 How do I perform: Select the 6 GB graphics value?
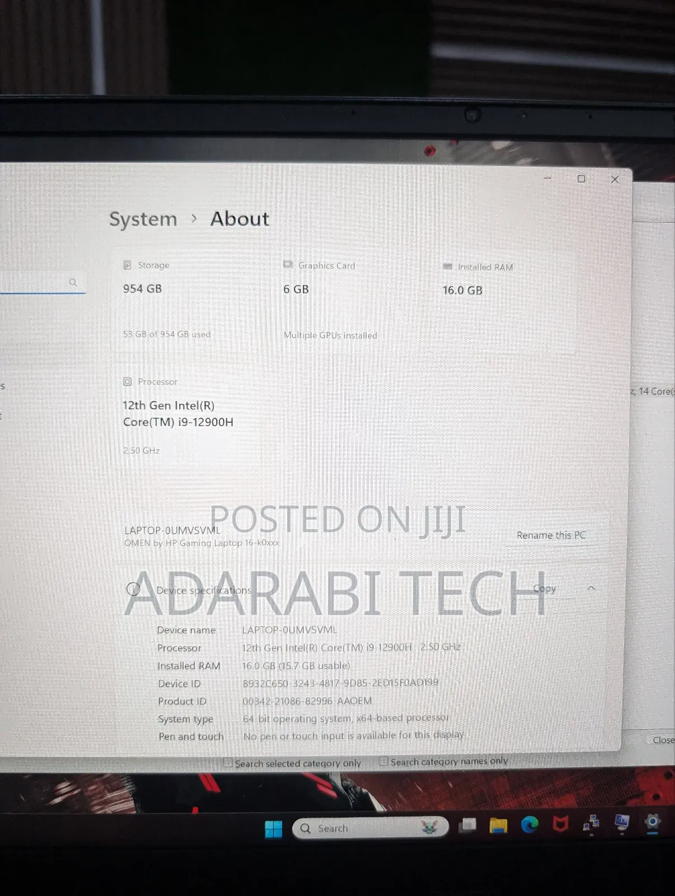click(x=296, y=290)
